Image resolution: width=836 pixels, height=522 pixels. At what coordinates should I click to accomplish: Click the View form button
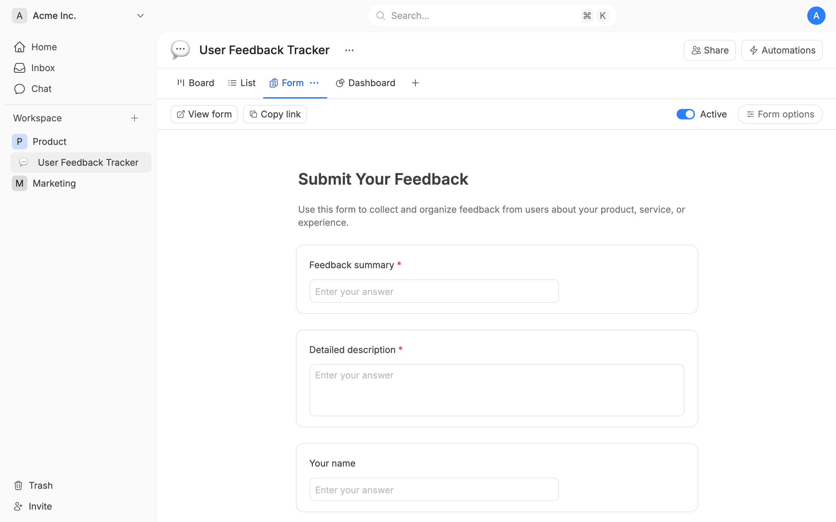tap(204, 114)
